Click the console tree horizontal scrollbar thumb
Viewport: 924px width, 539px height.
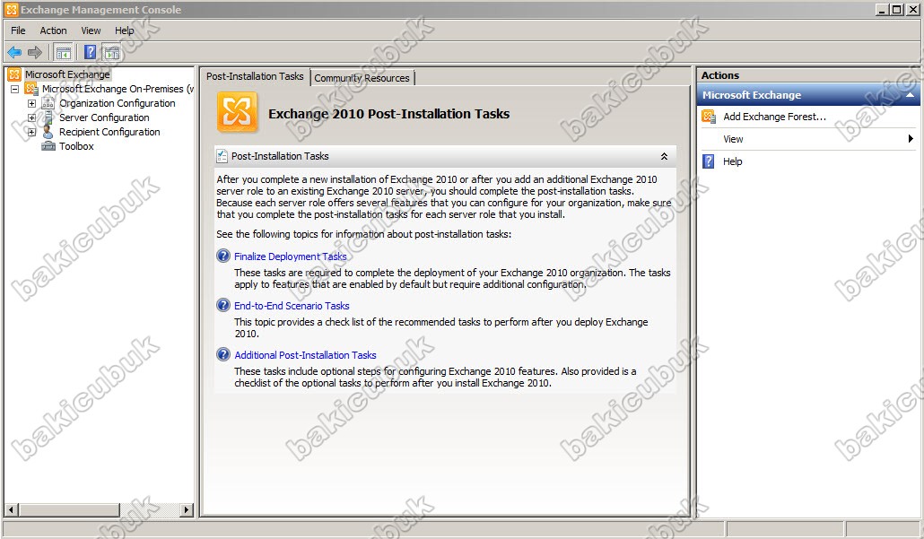coord(68,509)
